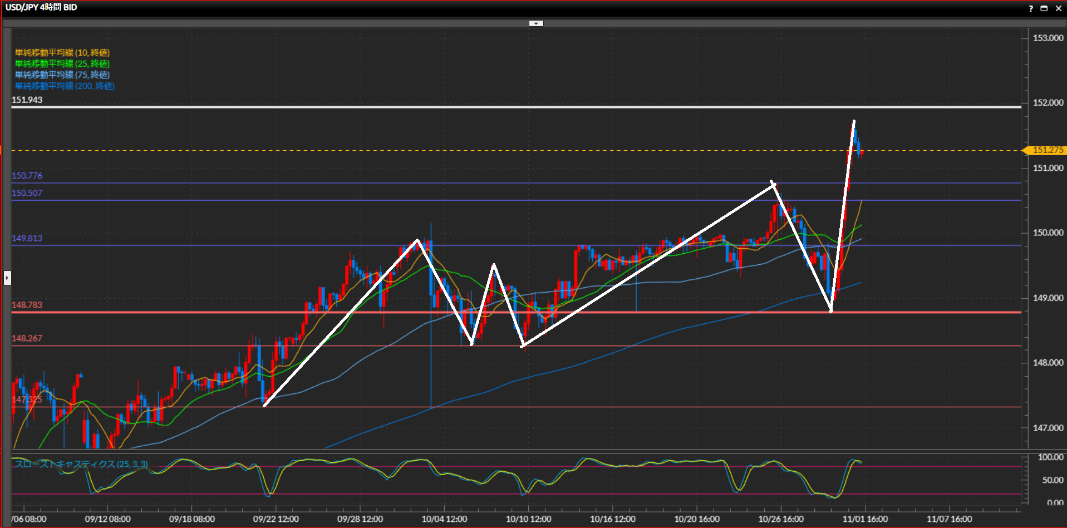Select the green 25-period moving average label

pyautogui.click(x=62, y=64)
